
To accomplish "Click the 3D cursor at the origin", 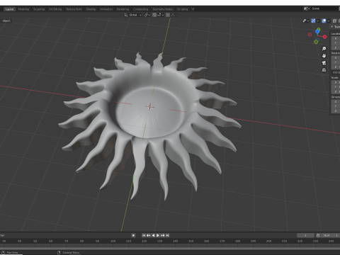I will point(149,107).
